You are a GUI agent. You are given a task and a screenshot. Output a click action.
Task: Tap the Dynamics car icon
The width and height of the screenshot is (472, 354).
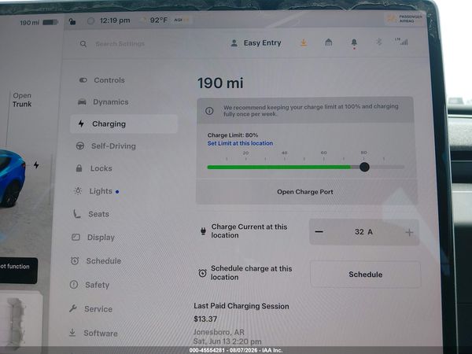click(x=82, y=102)
